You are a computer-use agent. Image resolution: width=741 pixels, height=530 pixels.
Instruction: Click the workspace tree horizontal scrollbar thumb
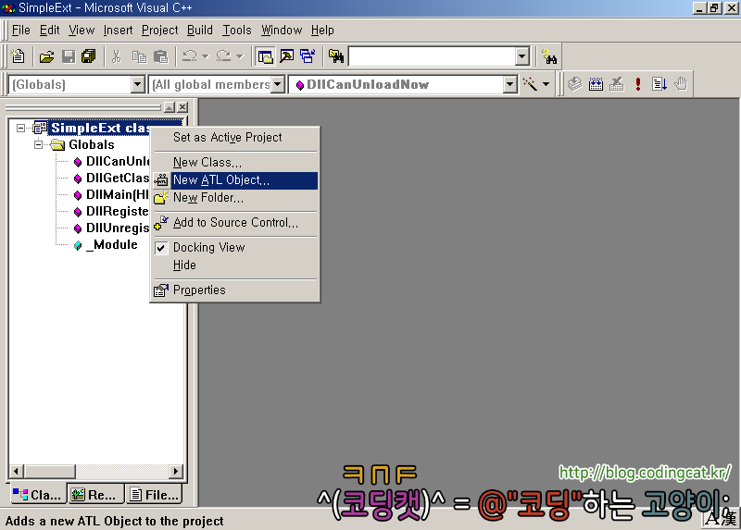point(49,471)
